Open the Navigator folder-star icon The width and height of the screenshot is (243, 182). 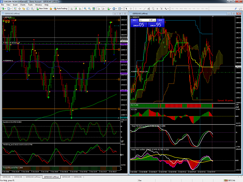24,9
